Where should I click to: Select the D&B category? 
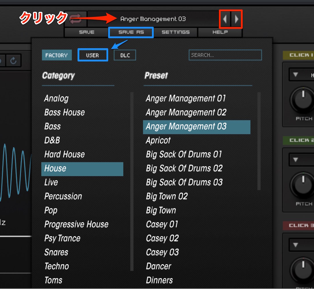[x=82, y=140]
